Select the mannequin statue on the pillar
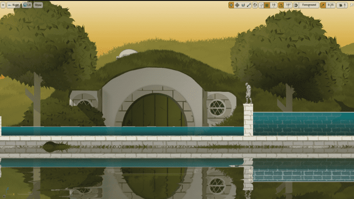This screenshot has height=199, width=354. click(248, 93)
